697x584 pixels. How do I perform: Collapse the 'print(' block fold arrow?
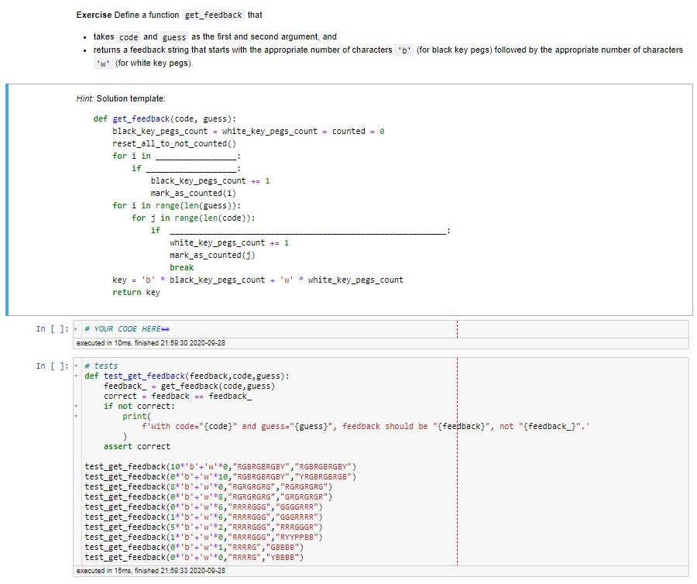[x=76, y=417]
